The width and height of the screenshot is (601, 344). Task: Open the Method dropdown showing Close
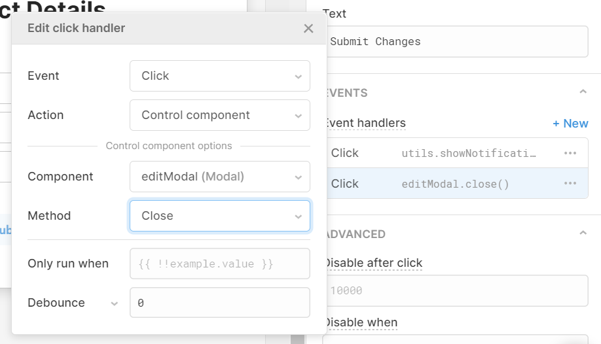(219, 216)
